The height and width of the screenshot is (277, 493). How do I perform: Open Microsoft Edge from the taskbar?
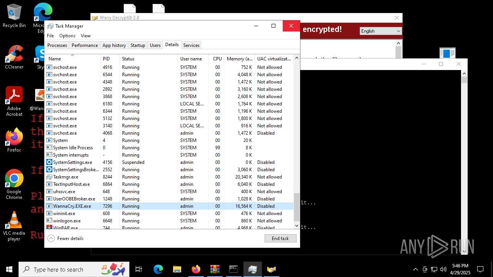158,269
